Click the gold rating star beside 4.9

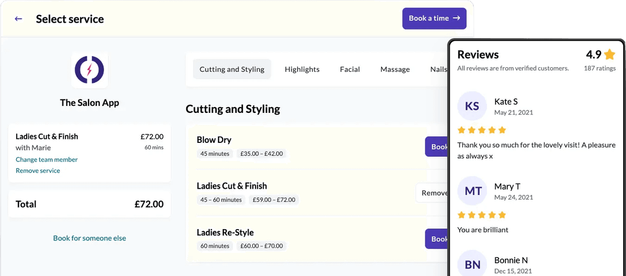point(609,55)
